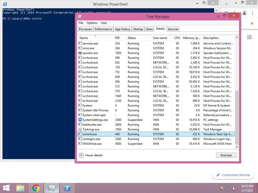
Task: Switch to PowerShell taskbar icon
Action: [x=67, y=188]
